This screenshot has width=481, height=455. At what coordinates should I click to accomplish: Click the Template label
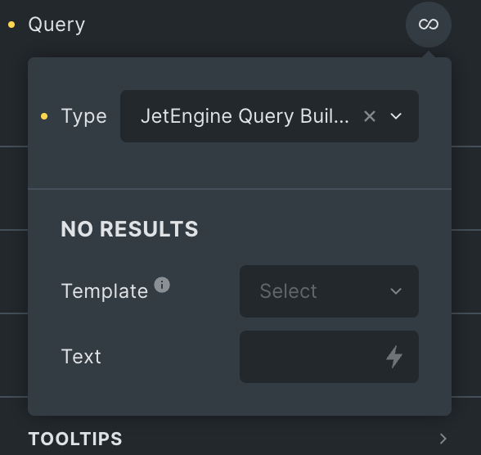pos(105,291)
